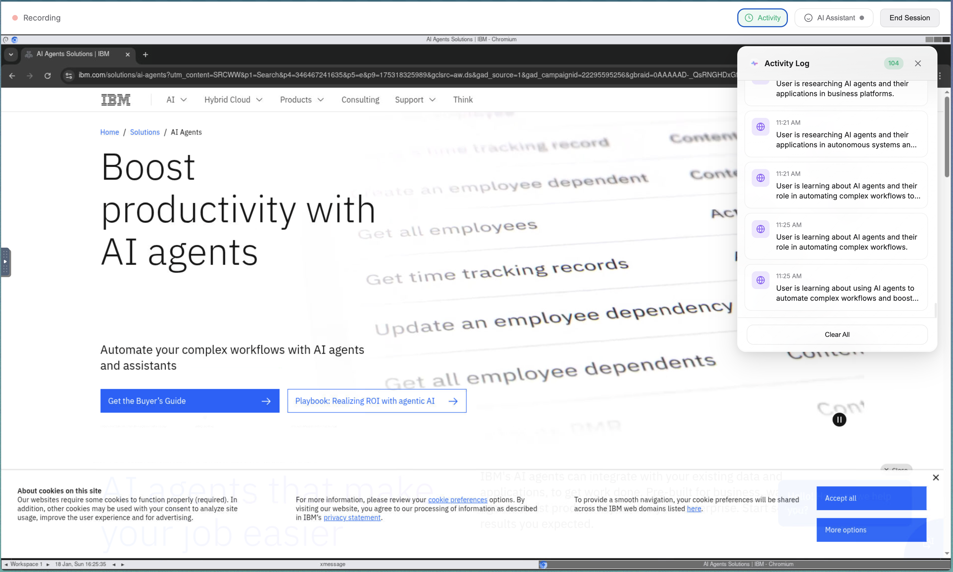Pause the background video animation
The width and height of the screenshot is (953, 572).
[839, 419]
